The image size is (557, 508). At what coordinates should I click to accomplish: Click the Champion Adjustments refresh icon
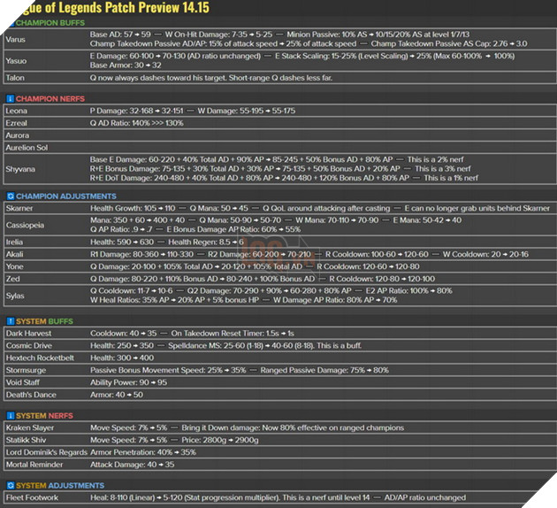[x=10, y=196]
